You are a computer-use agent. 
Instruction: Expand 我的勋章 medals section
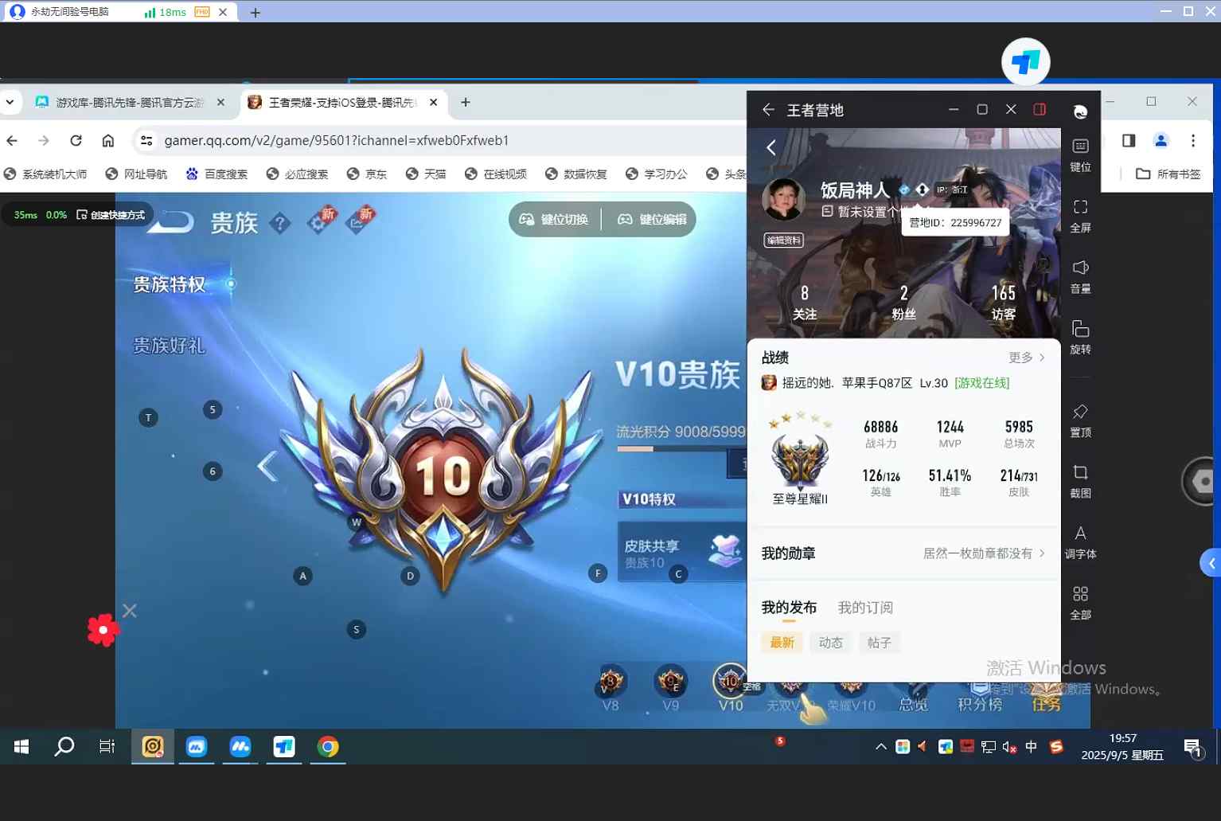903,553
